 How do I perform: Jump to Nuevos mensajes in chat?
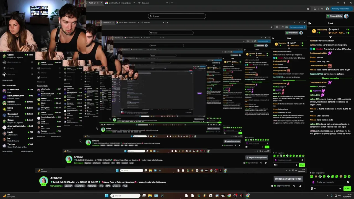(x=330, y=78)
